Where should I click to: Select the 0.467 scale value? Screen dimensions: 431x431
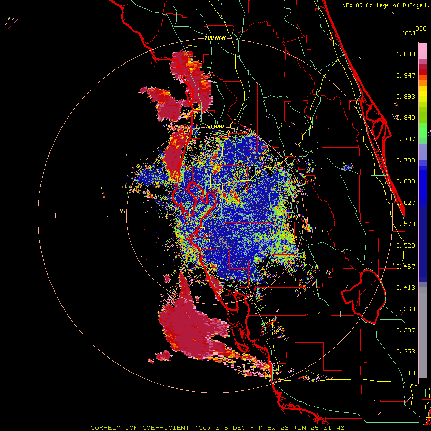coord(406,267)
